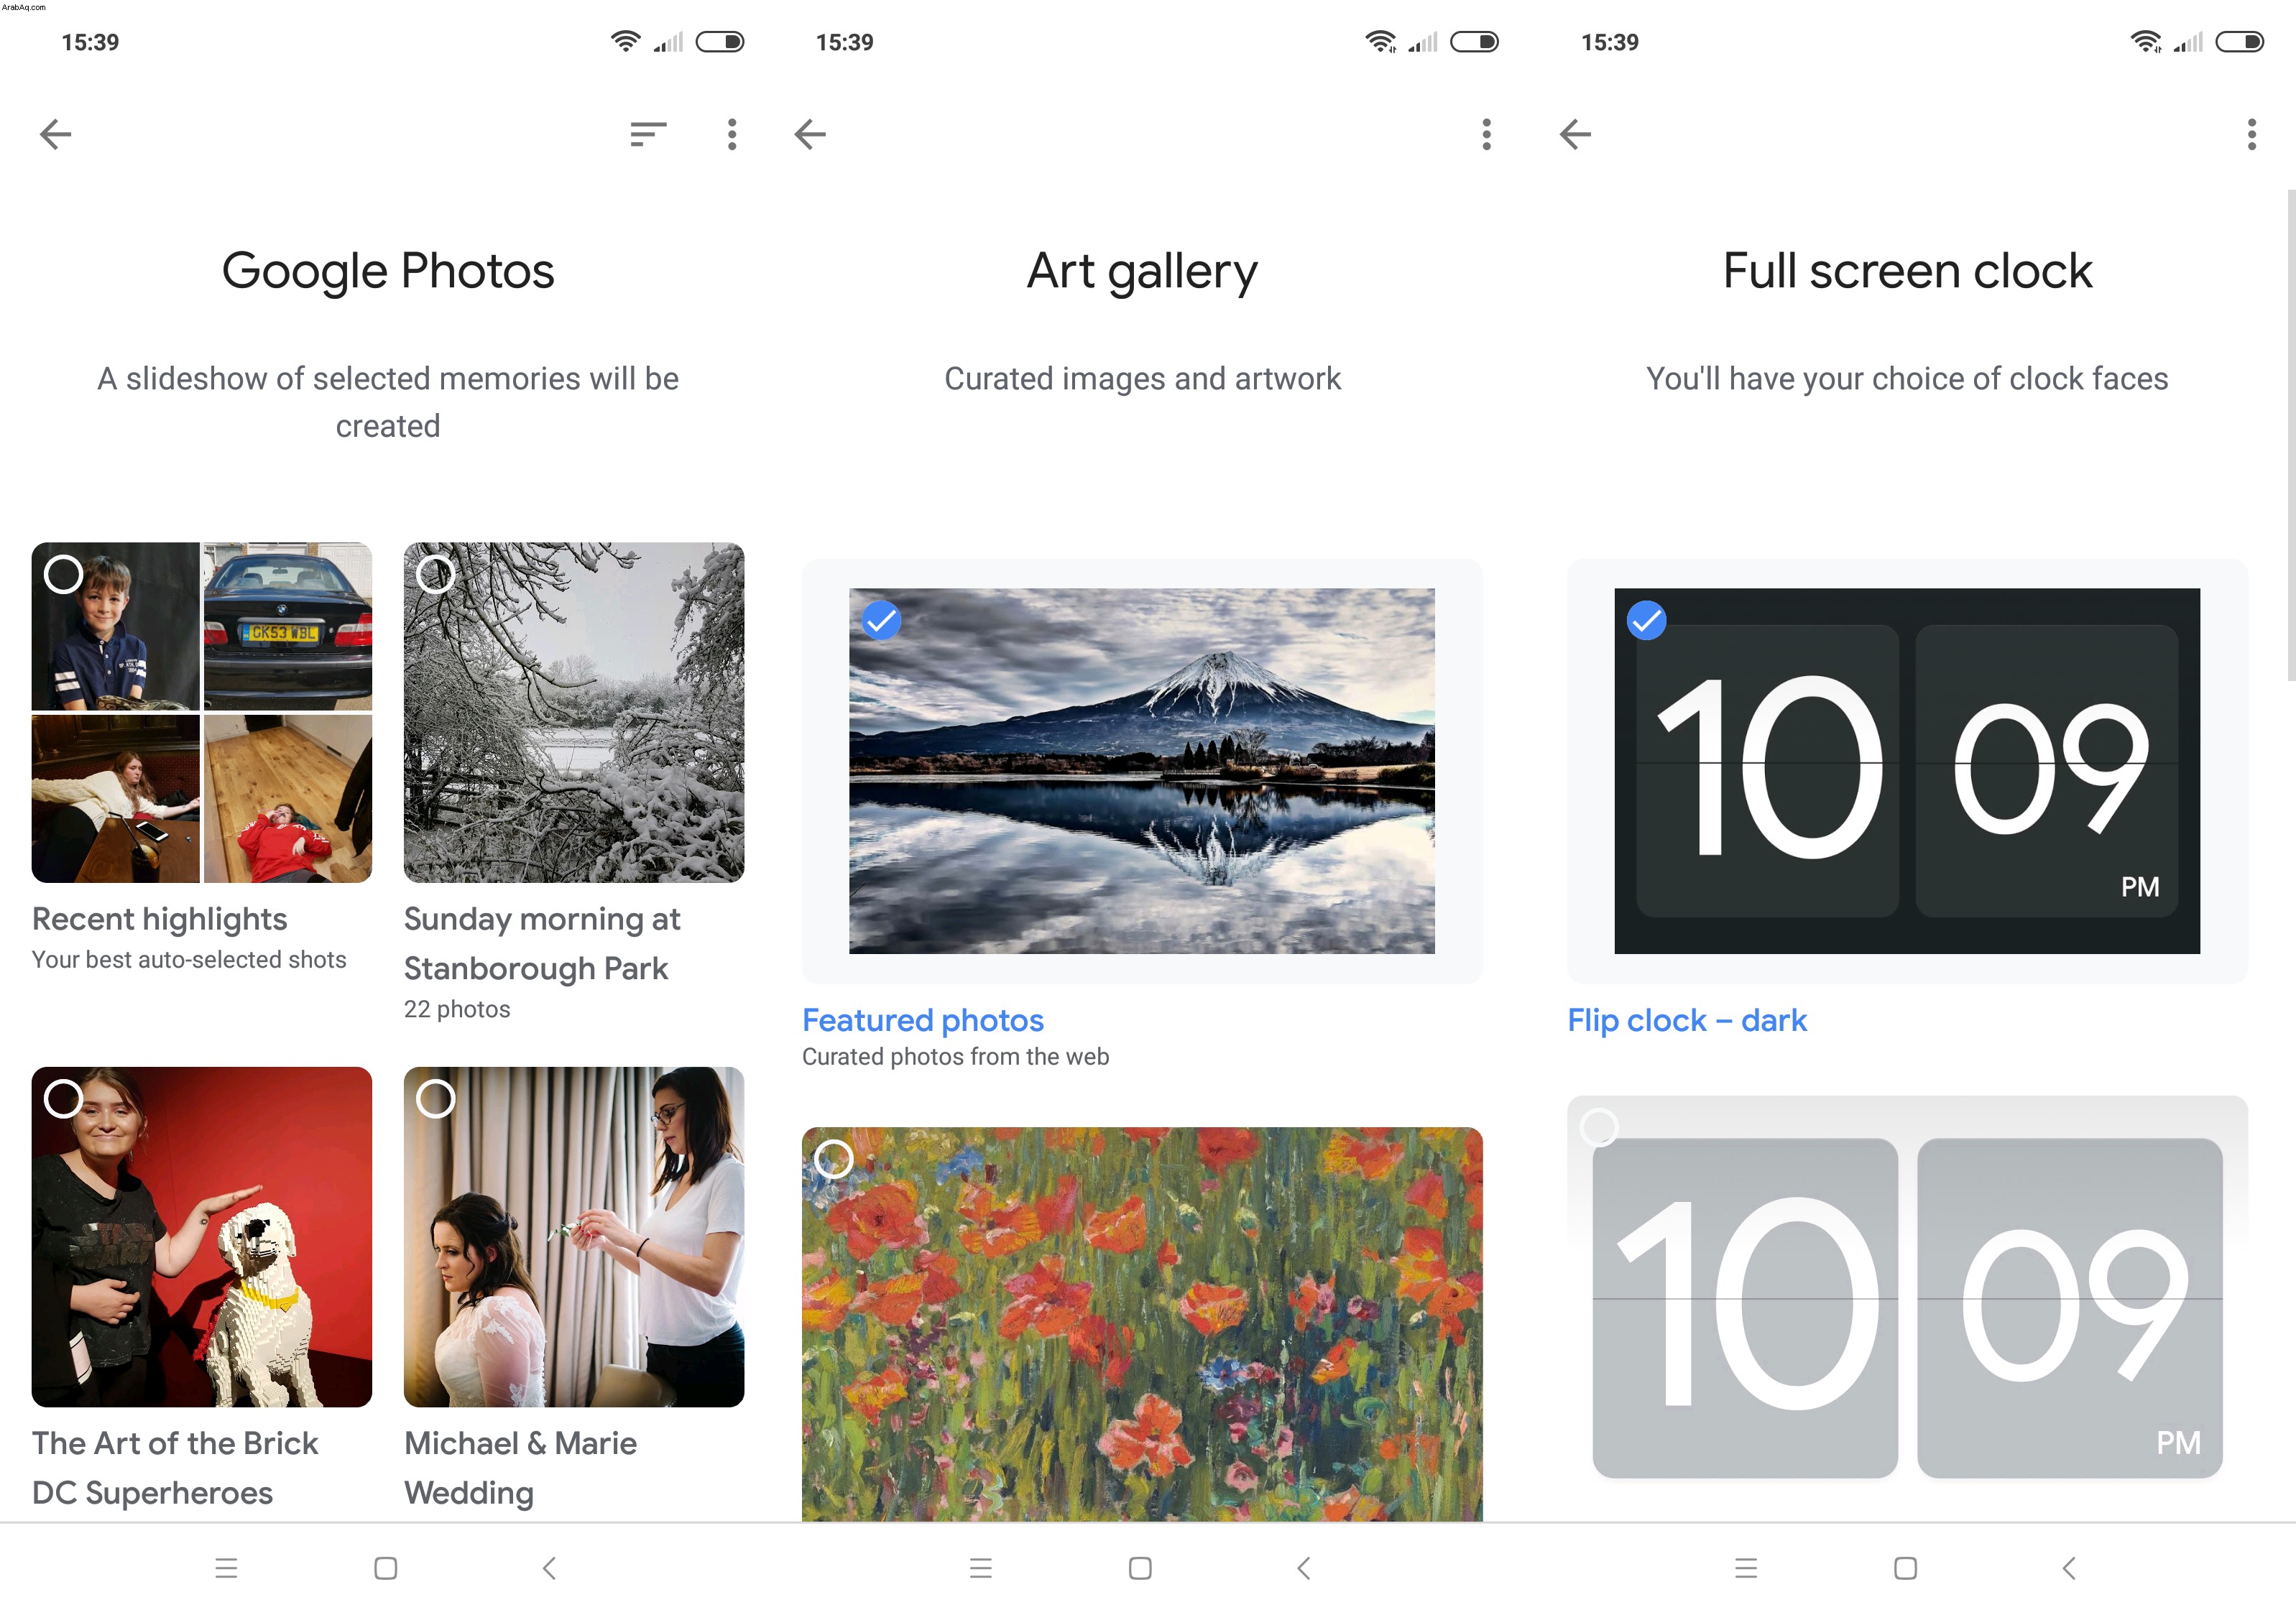Tap recents menu nav button under Full screen clock

(1746, 1567)
